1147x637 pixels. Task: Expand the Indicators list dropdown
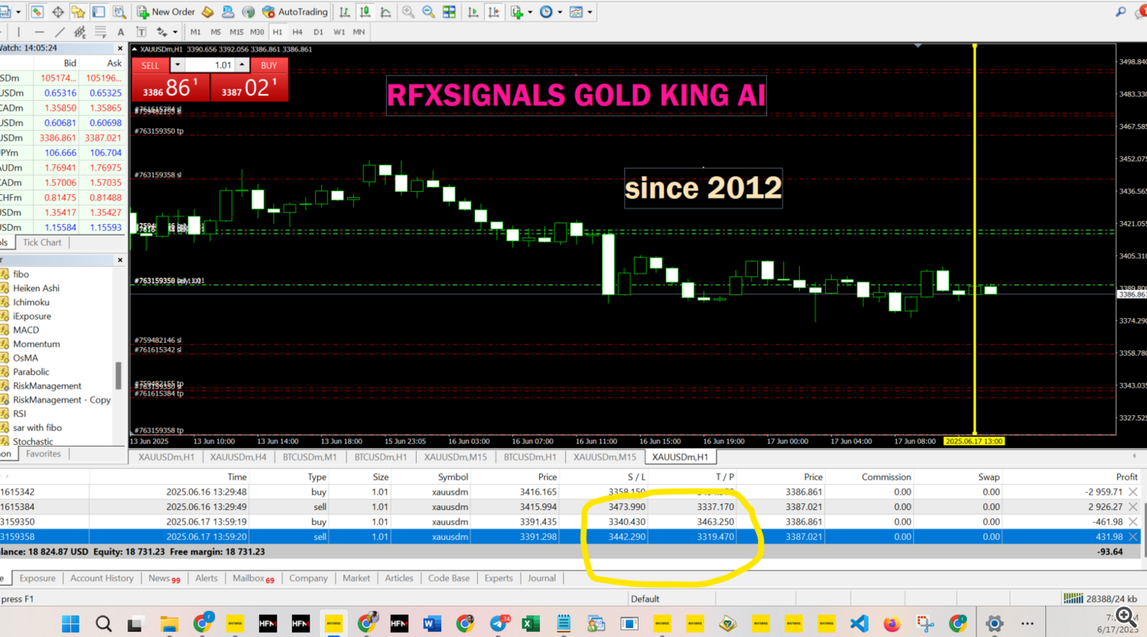click(529, 12)
